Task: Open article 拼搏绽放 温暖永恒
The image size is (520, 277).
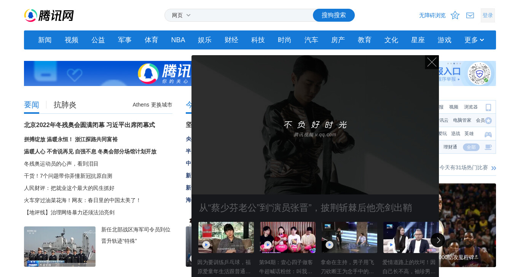Action: (x=71, y=139)
